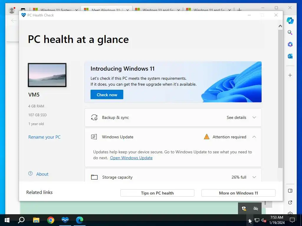The image size is (302, 226).
Task: Click Windows Security shield tray icon
Action: 244,208
